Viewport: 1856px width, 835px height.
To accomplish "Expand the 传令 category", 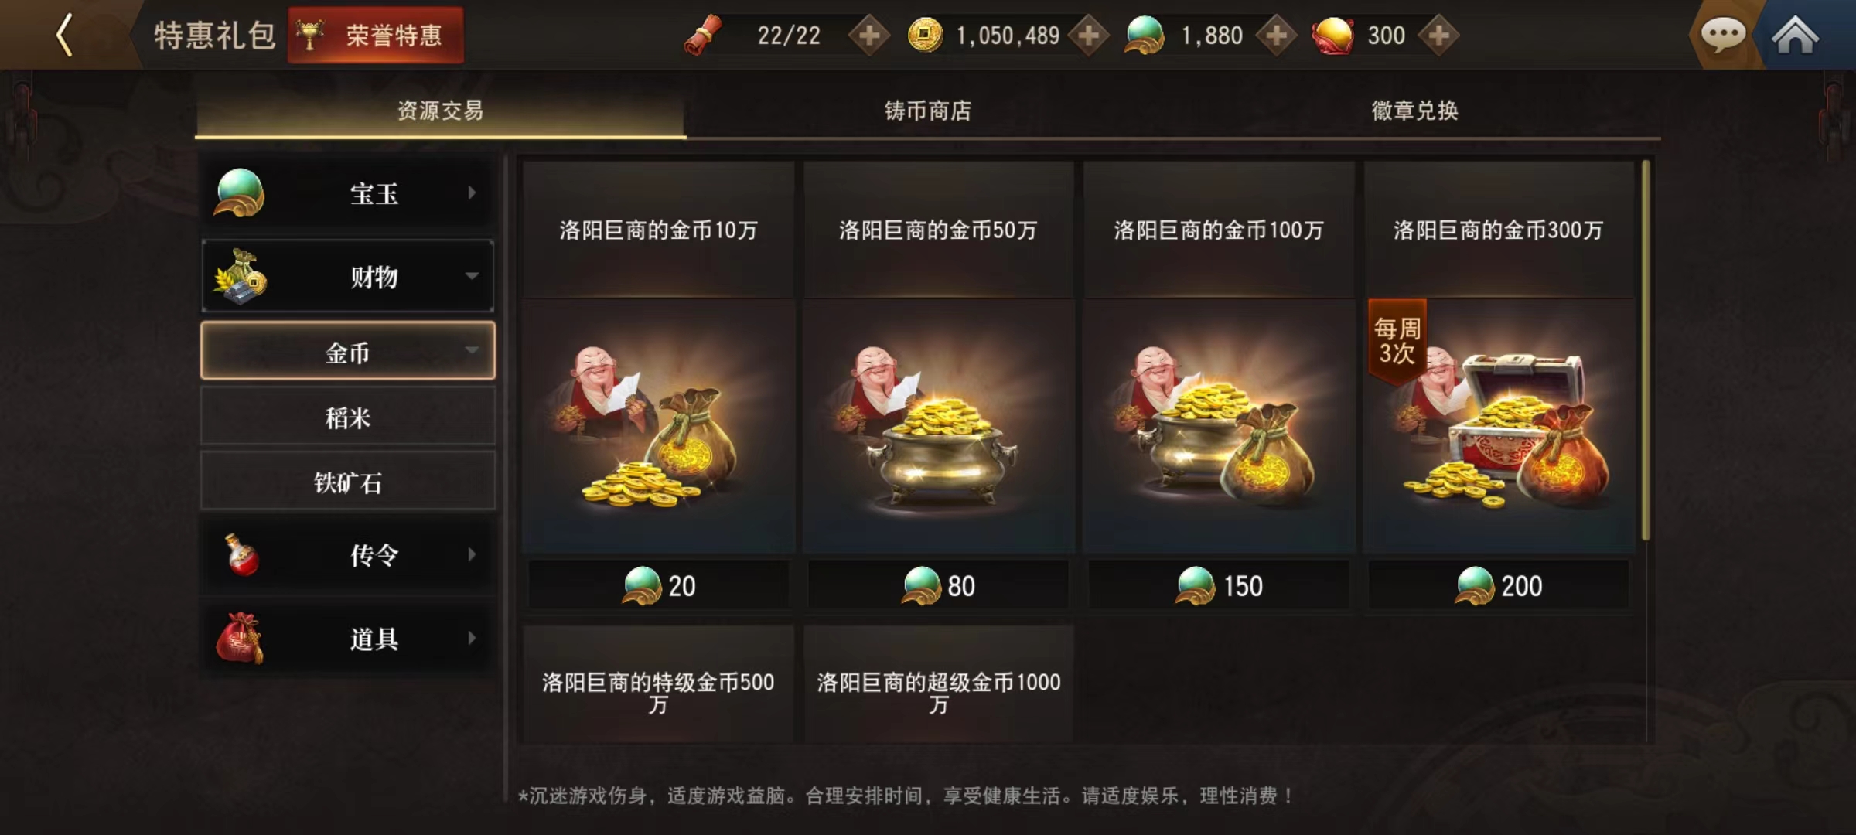I will click(x=348, y=555).
